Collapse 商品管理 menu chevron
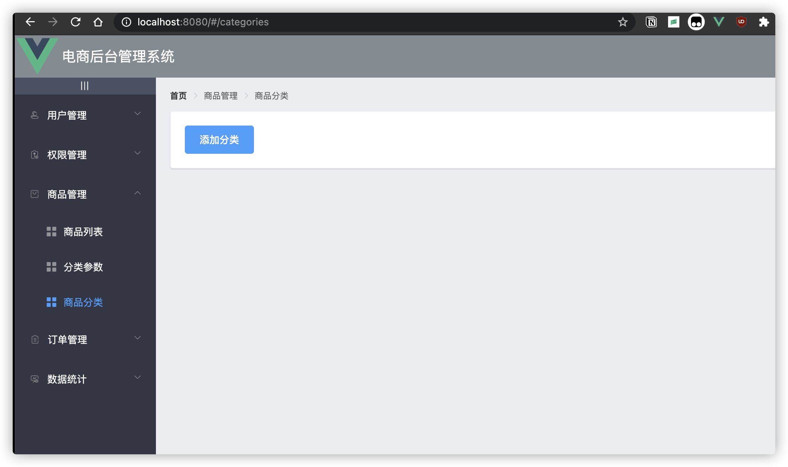 coord(138,193)
